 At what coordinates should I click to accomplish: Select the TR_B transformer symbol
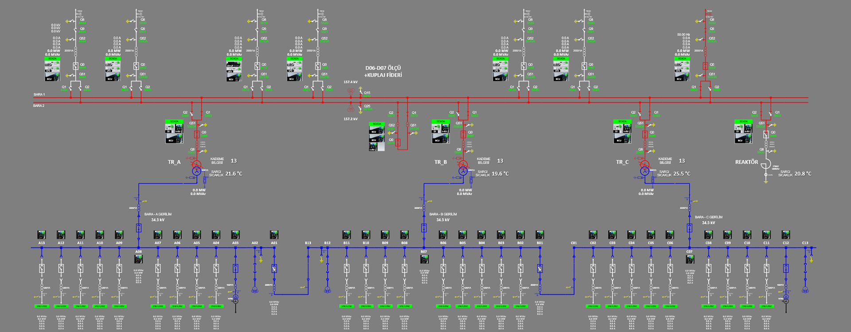coord(463,168)
